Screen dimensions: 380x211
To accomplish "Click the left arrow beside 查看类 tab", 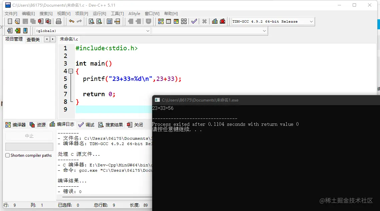I will point(47,39).
